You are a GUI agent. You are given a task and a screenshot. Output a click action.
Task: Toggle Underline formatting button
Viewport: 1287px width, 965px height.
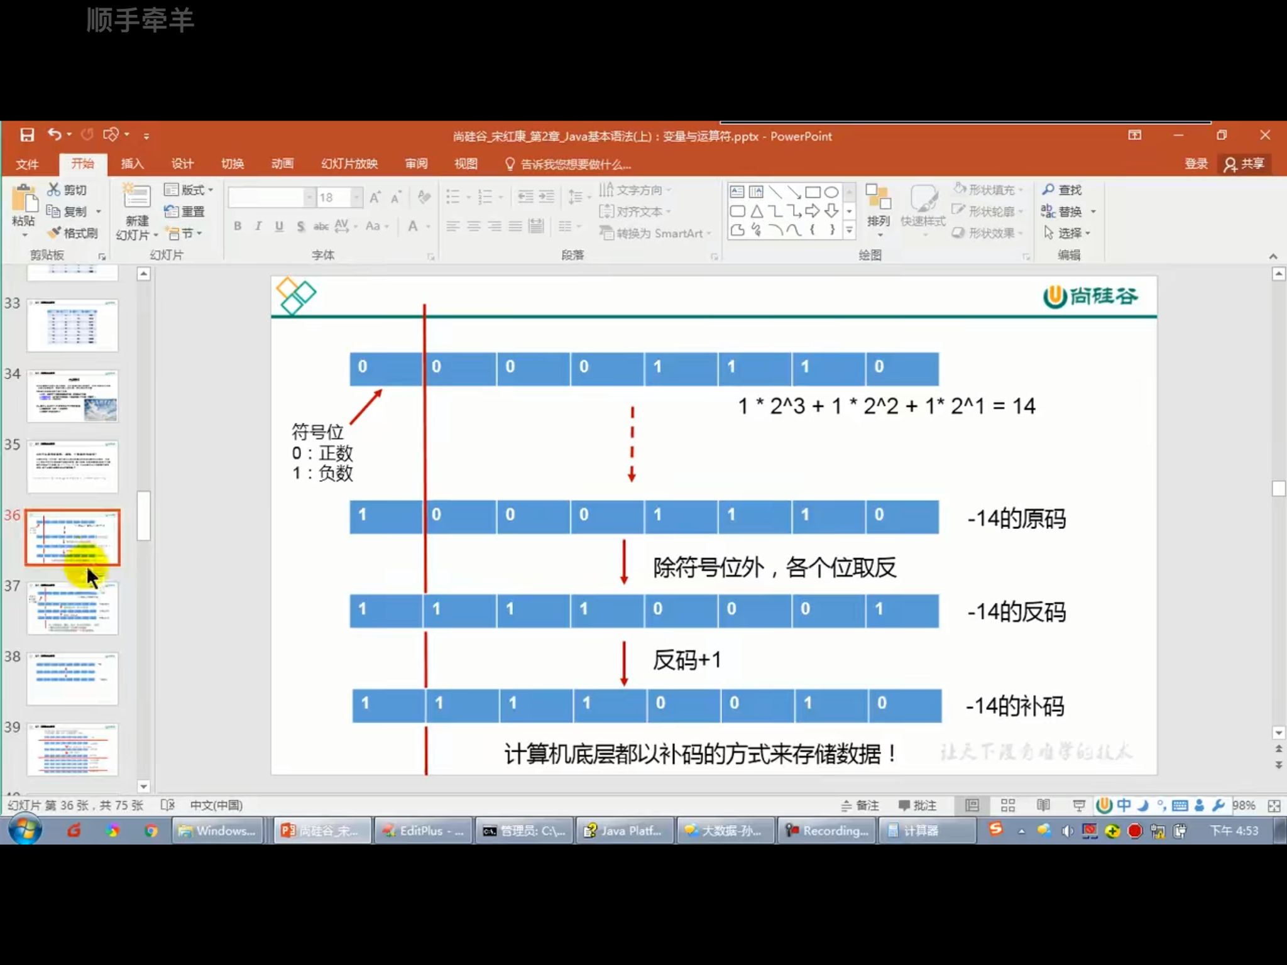point(280,226)
